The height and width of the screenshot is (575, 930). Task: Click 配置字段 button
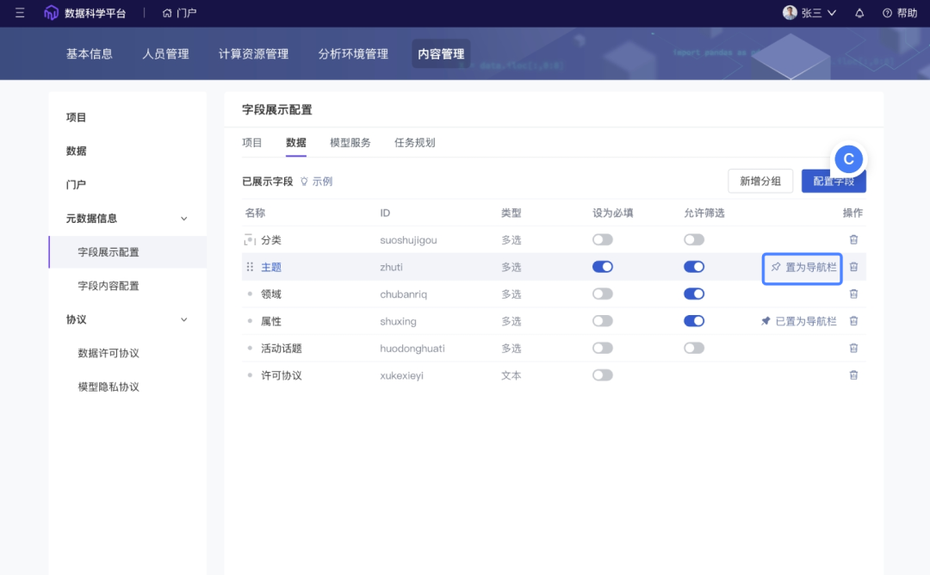coord(834,182)
